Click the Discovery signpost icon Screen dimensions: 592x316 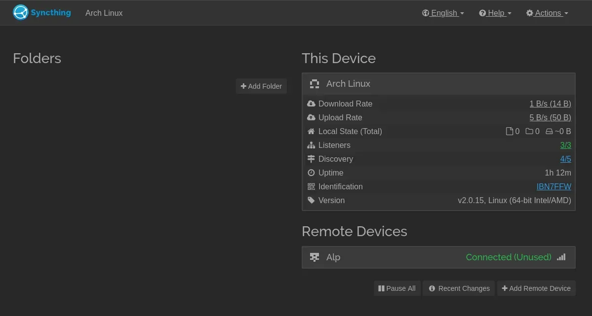[311, 159]
